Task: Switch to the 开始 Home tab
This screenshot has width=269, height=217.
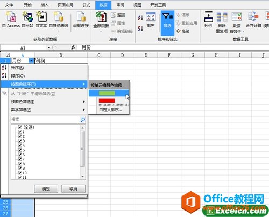Action: pyautogui.click(x=27, y=5)
